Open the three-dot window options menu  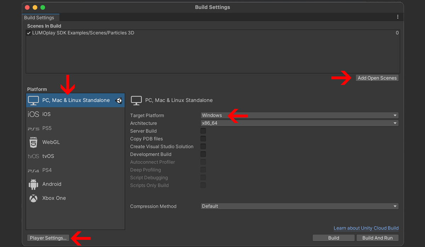pyautogui.click(x=398, y=17)
